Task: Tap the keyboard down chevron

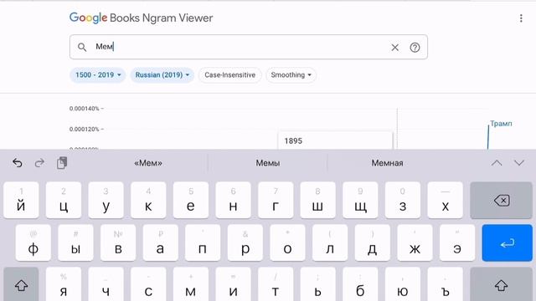Action: (x=519, y=163)
